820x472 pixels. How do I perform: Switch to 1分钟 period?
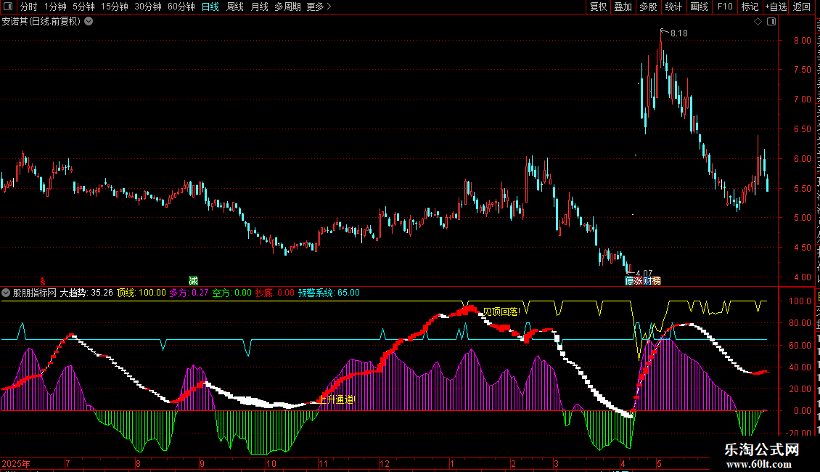tap(55, 7)
